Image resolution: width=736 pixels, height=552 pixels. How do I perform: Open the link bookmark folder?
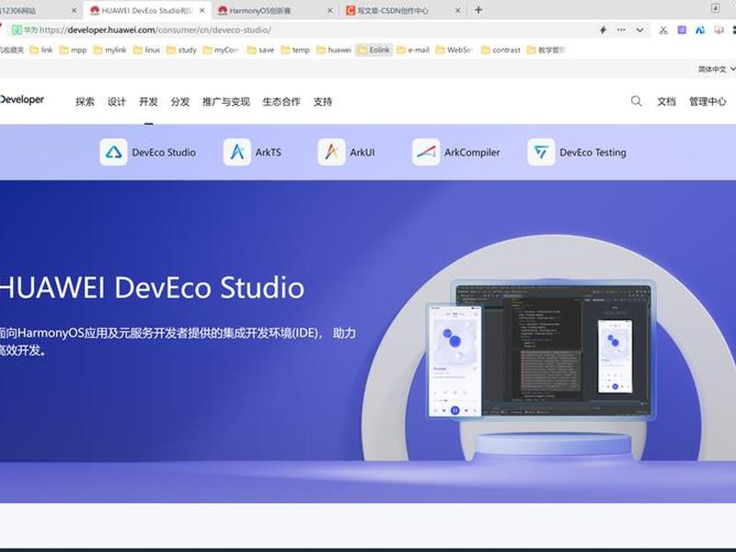[41, 50]
